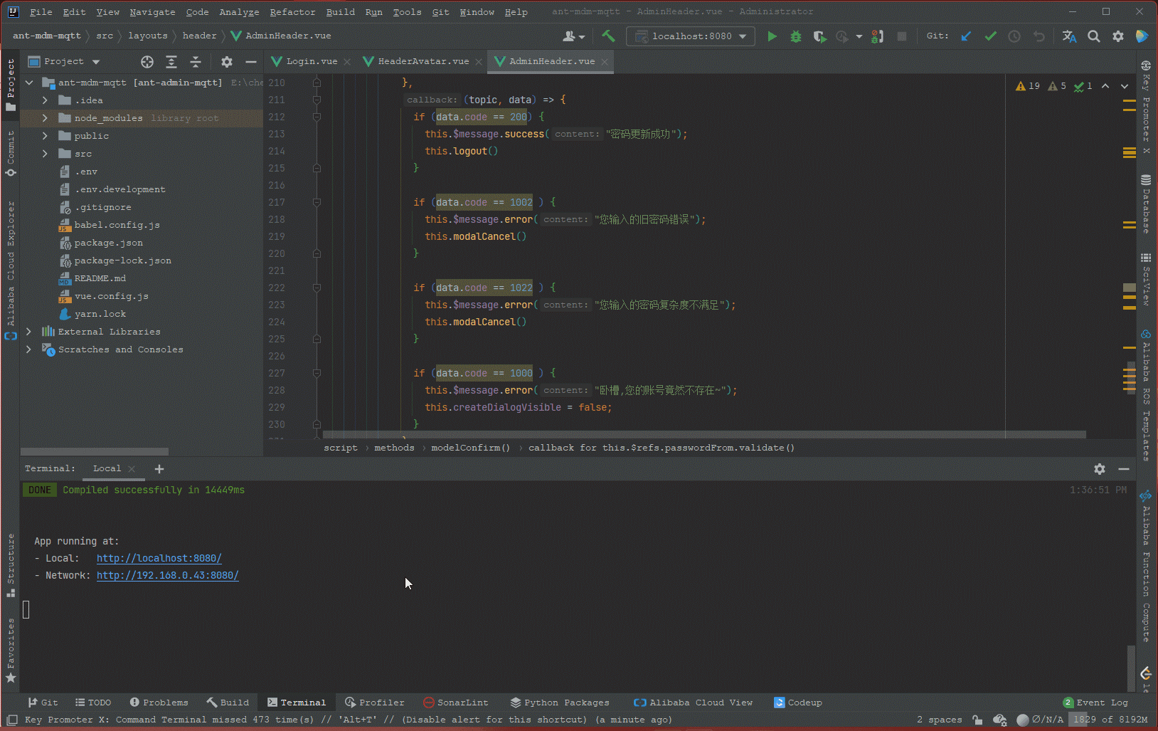
Task: Rollback changes with the undo arrow
Action: pyautogui.click(x=1039, y=36)
